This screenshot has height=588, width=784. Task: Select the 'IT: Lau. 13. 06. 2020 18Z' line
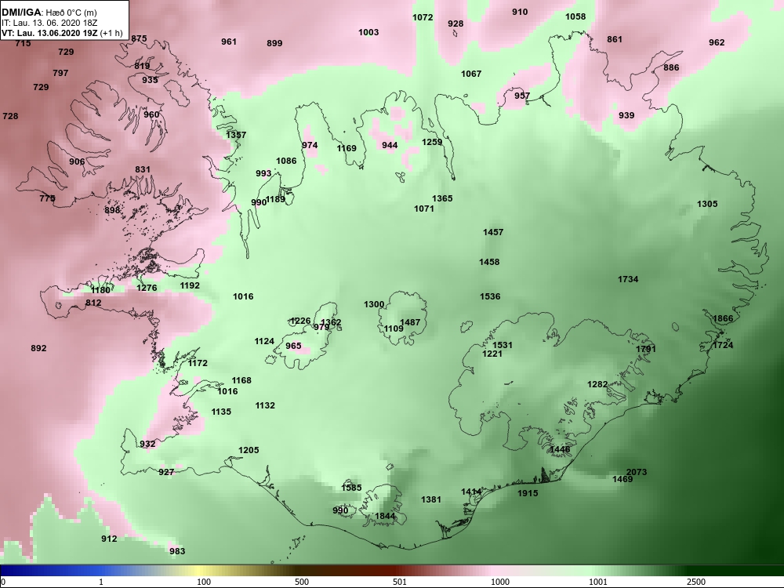[x=49, y=23]
